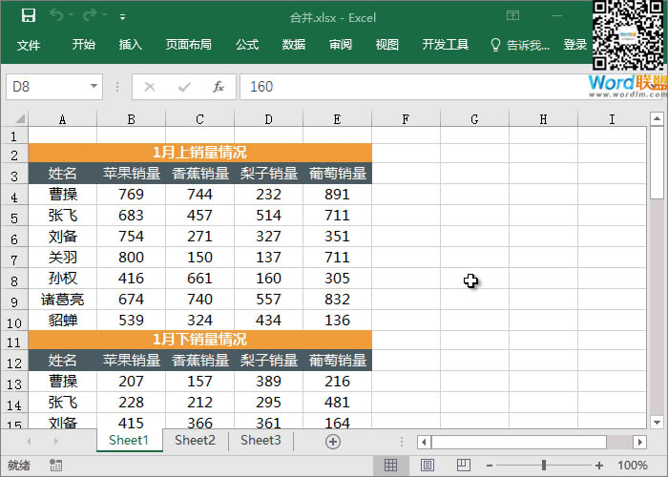Click the Insert Function fx icon
This screenshot has width=668, height=477.
tap(218, 87)
